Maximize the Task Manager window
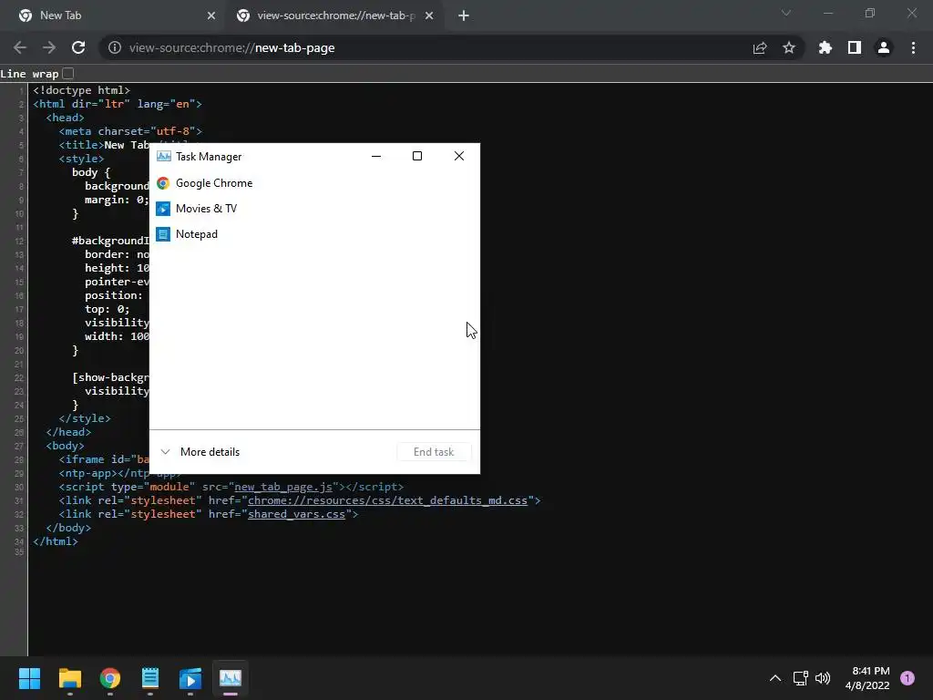 click(417, 156)
